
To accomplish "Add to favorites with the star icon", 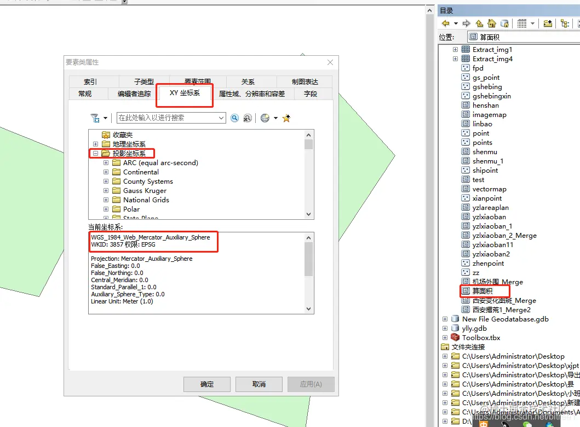I will point(286,118).
